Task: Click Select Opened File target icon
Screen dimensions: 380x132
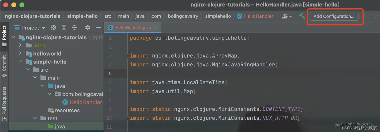Action: tap(53, 28)
